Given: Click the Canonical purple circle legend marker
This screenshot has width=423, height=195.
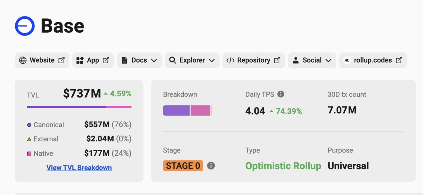Looking at the screenshot, I should click(x=29, y=125).
